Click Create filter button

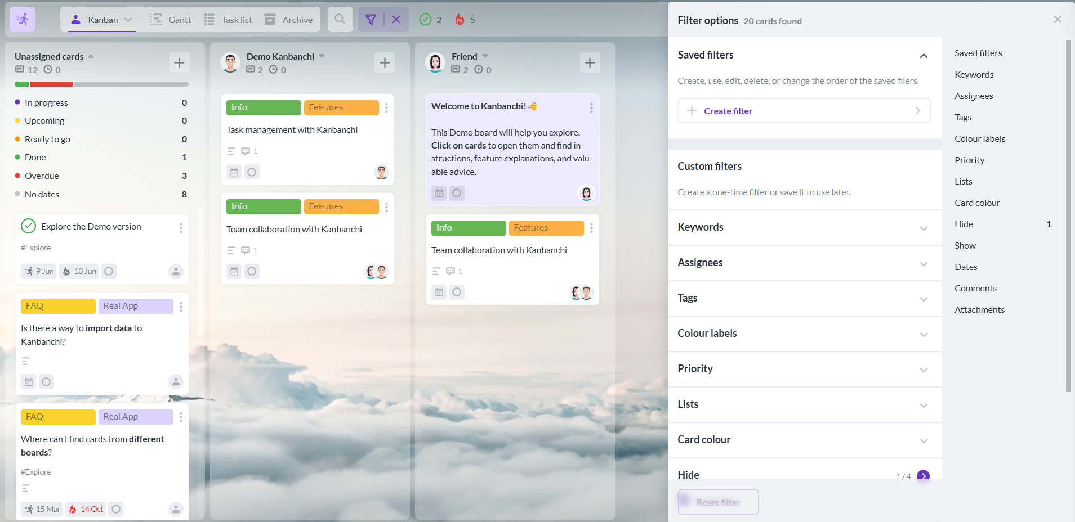[804, 111]
